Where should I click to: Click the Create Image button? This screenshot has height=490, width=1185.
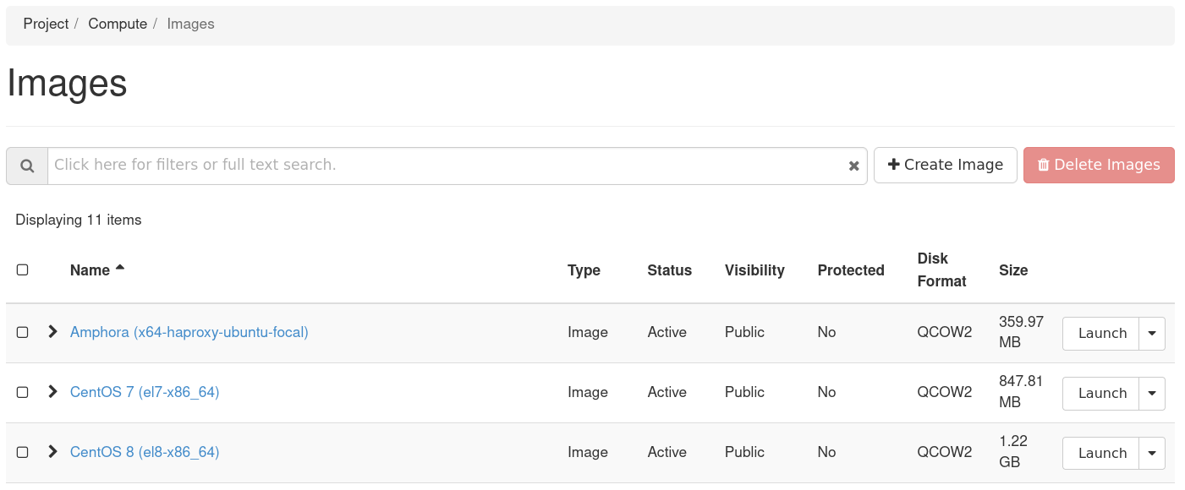point(945,165)
